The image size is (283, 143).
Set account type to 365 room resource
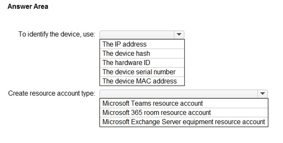184,113
